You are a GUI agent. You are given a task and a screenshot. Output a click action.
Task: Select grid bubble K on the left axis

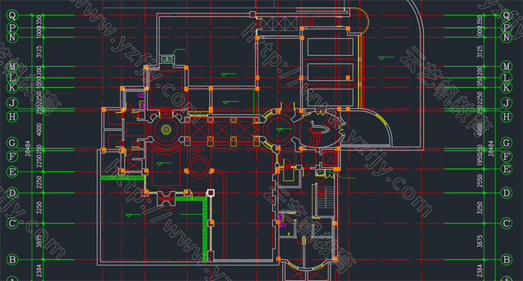(x=12, y=88)
